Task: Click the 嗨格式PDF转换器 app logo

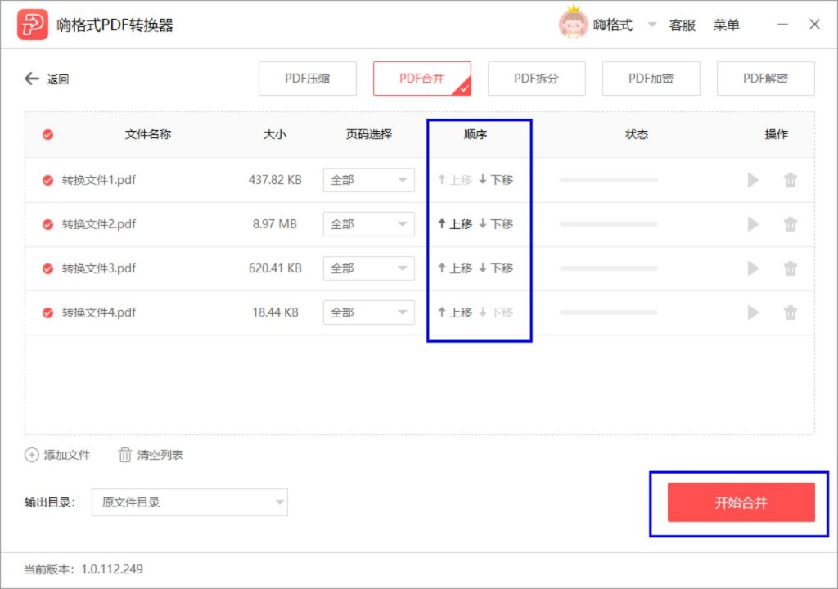Action: (33, 25)
